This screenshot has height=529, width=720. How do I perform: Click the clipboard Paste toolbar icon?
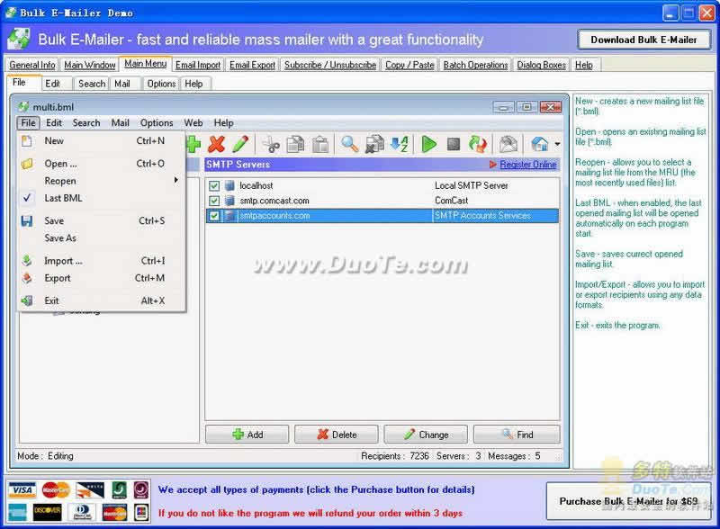click(320, 144)
